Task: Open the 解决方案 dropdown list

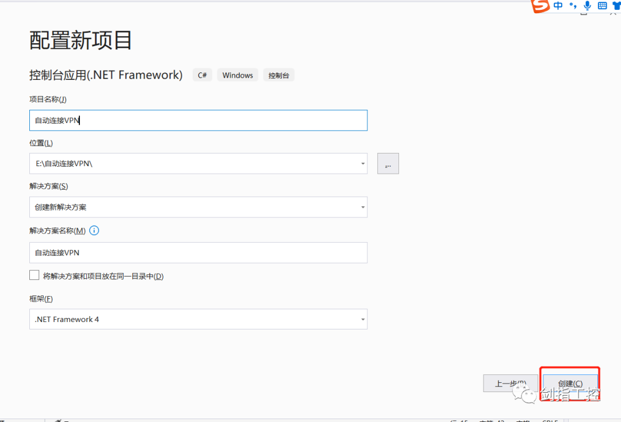Action: coord(362,208)
